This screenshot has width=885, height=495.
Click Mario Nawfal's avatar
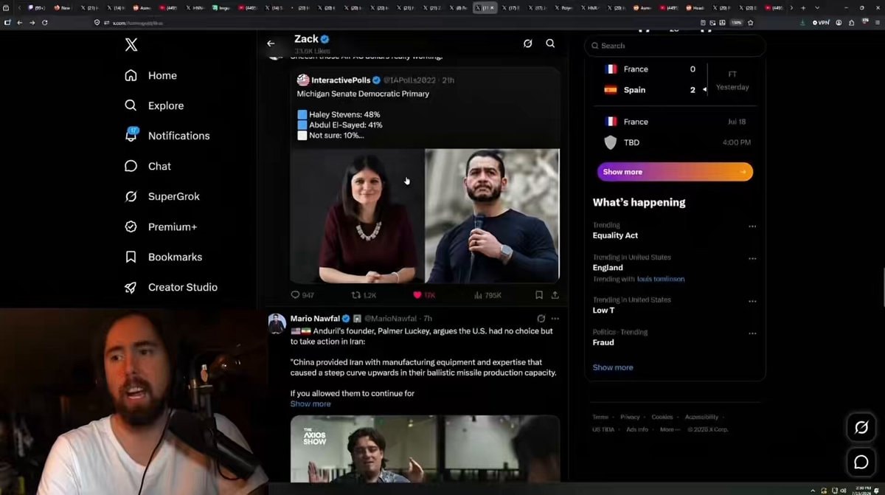coord(277,323)
